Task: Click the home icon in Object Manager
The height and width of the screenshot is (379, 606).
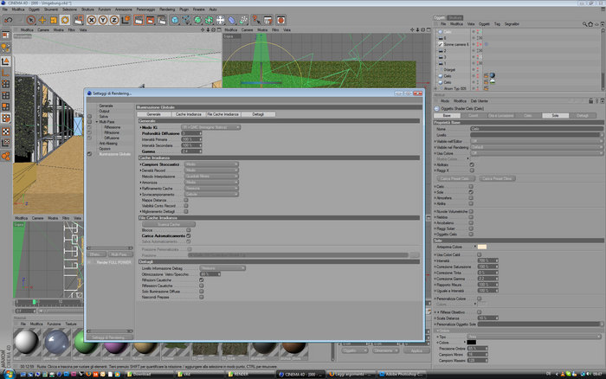Action: point(590,24)
